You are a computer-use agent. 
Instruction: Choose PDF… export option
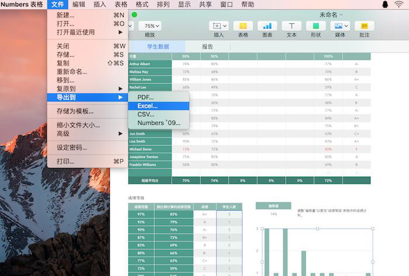tap(158, 97)
